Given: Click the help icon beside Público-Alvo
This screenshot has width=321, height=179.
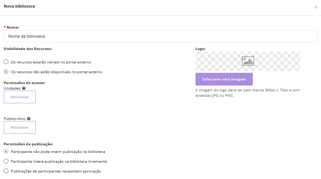Looking at the screenshot, I should click(x=29, y=118).
